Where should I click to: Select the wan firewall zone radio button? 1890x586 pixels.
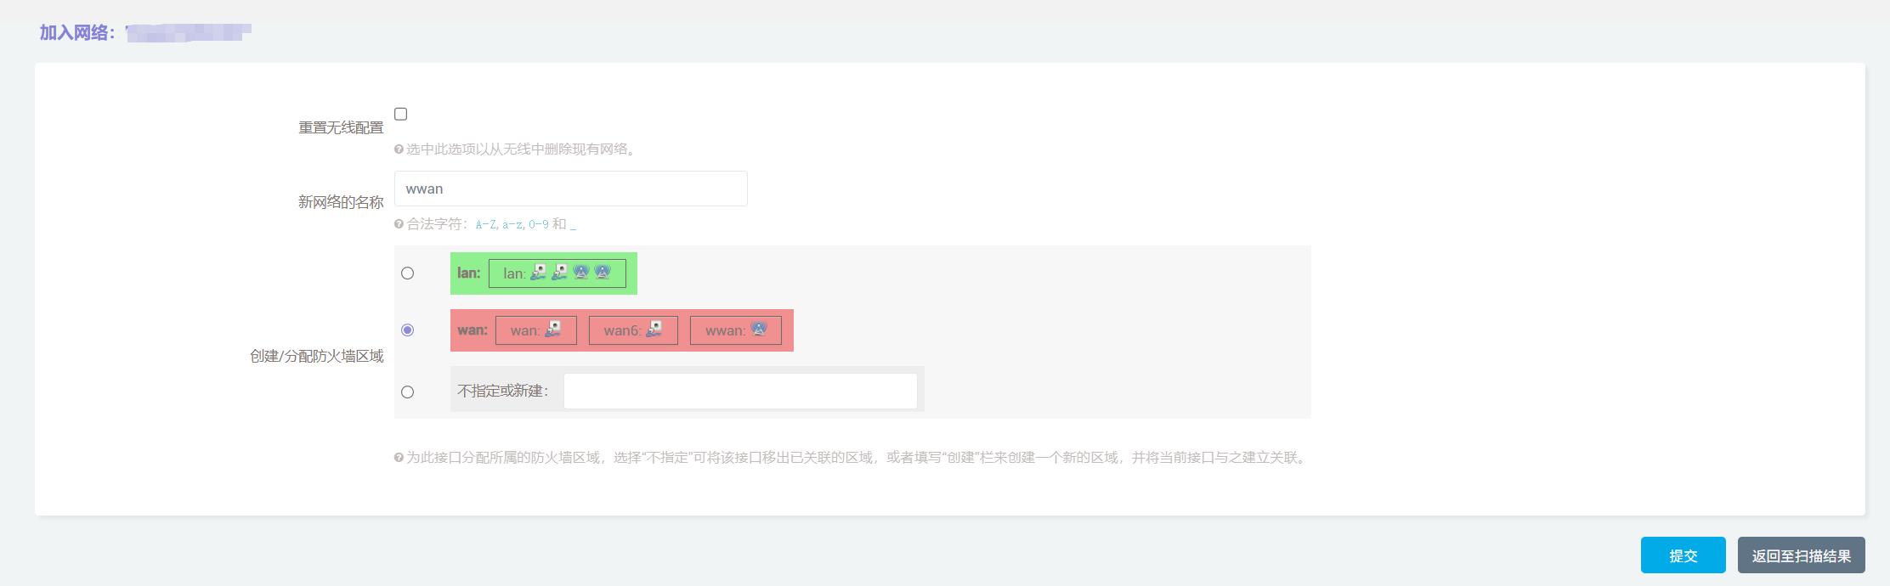pyautogui.click(x=408, y=330)
